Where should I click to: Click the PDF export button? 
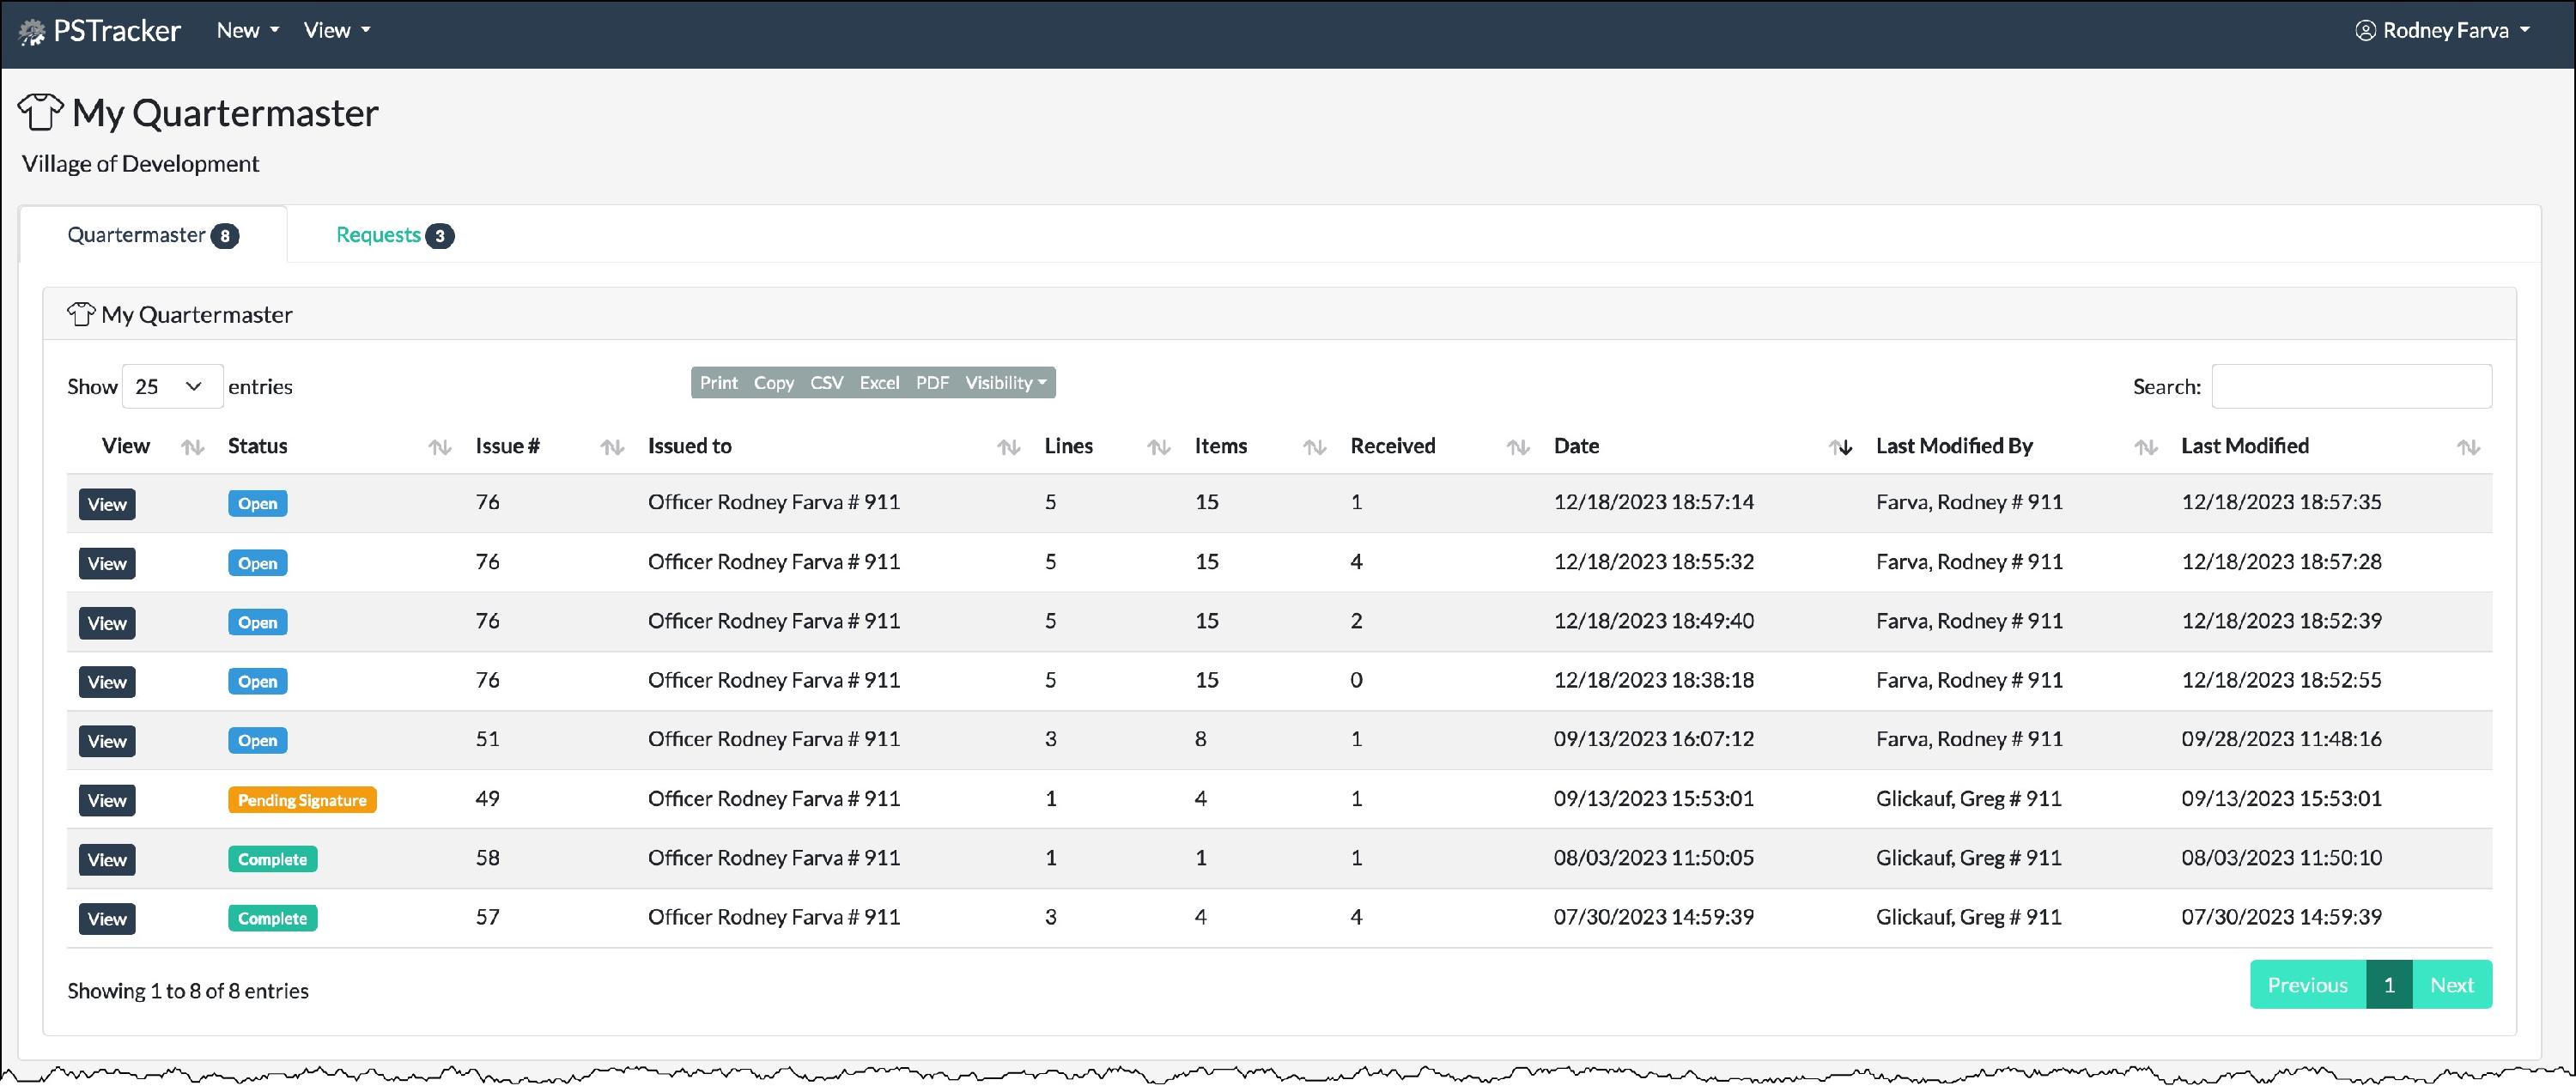pyautogui.click(x=932, y=383)
